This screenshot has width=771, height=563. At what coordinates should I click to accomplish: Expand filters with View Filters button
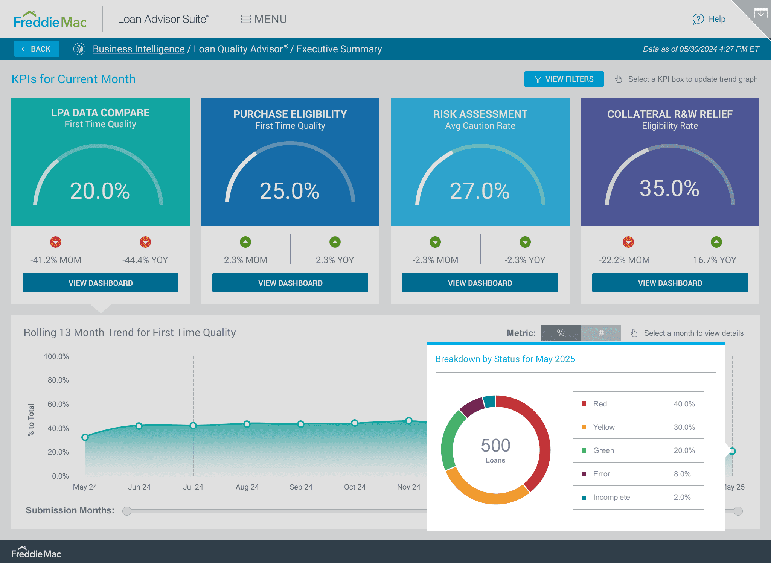click(564, 79)
